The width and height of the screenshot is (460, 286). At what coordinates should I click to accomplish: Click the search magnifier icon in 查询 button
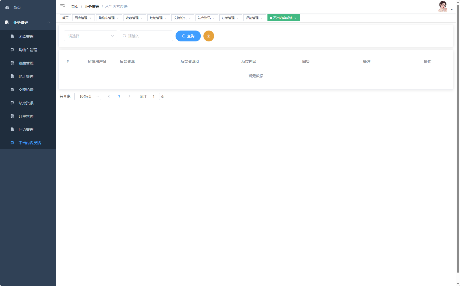pyautogui.click(x=184, y=36)
